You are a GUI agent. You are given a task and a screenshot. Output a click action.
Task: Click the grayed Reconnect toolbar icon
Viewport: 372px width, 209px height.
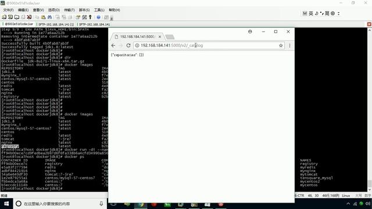click(x=23, y=17)
